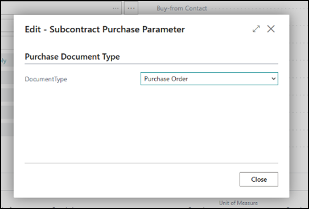Image resolution: width=309 pixels, height=209 pixels.
Task: Click the vertical divider between ellipsis buttons
Action: click(122, 8)
